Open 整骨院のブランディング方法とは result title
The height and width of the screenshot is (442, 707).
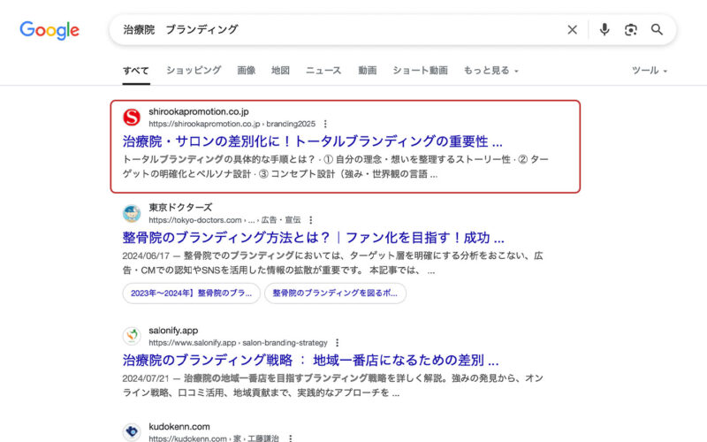[314, 238]
